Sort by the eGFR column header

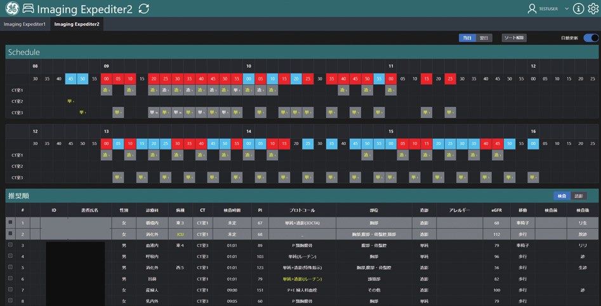(x=497, y=210)
